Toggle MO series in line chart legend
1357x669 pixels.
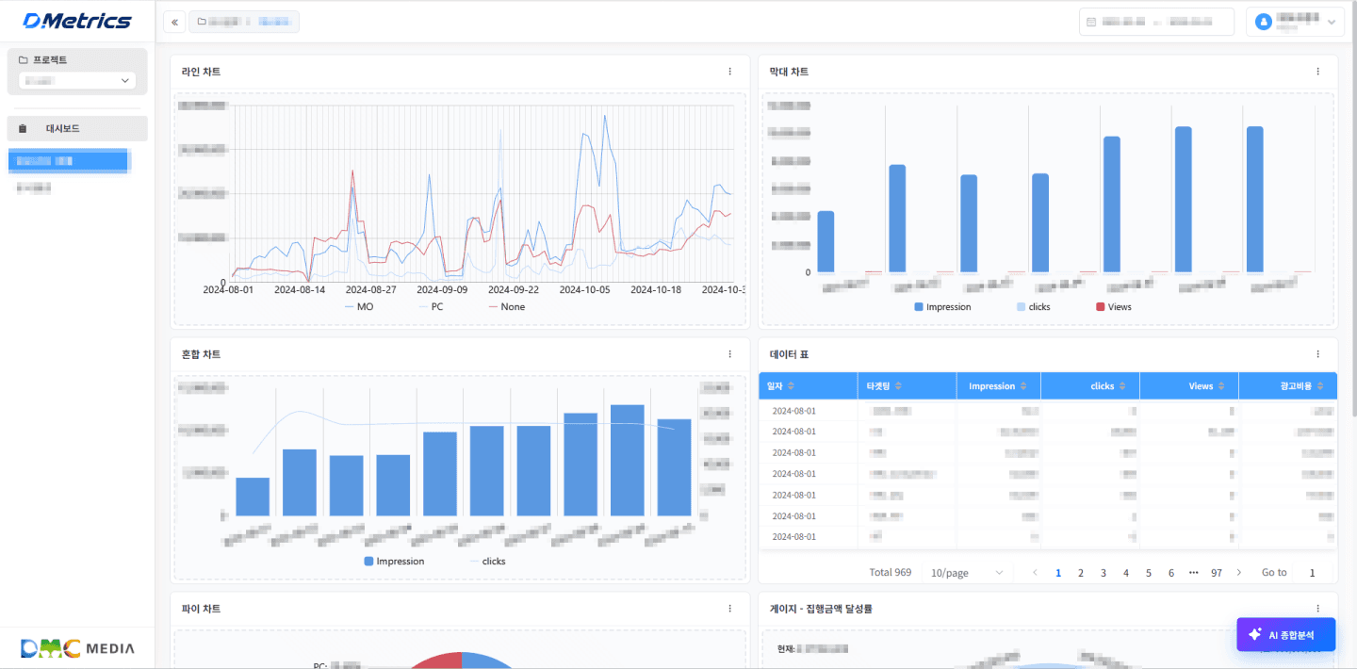tap(359, 307)
